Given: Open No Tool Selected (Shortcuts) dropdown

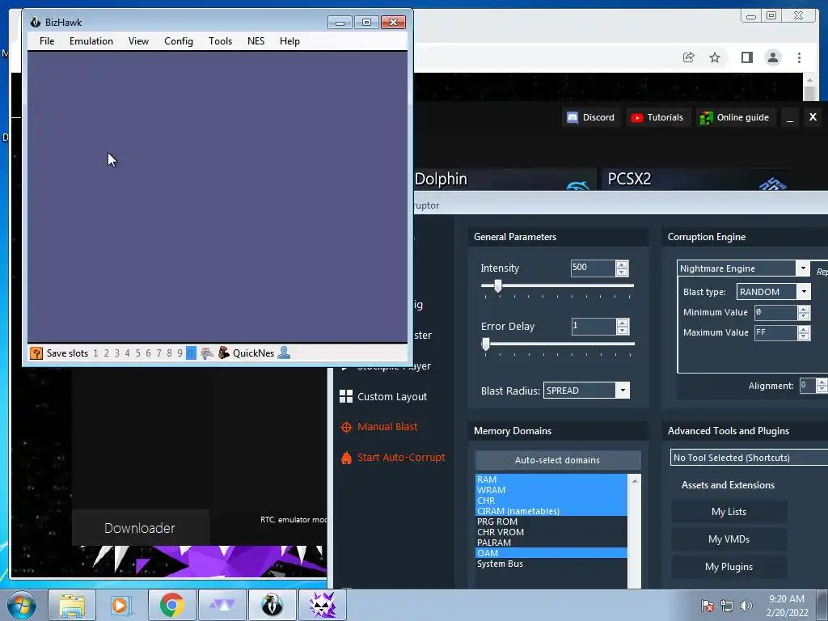Looking at the screenshot, I should 749,458.
